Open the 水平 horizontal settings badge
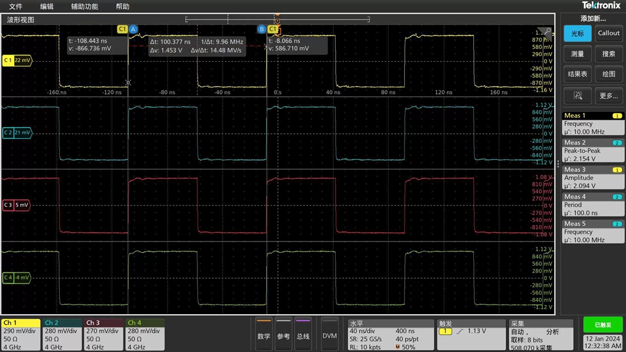Image resolution: width=626 pixels, height=352 pixels. pos(388,334)
